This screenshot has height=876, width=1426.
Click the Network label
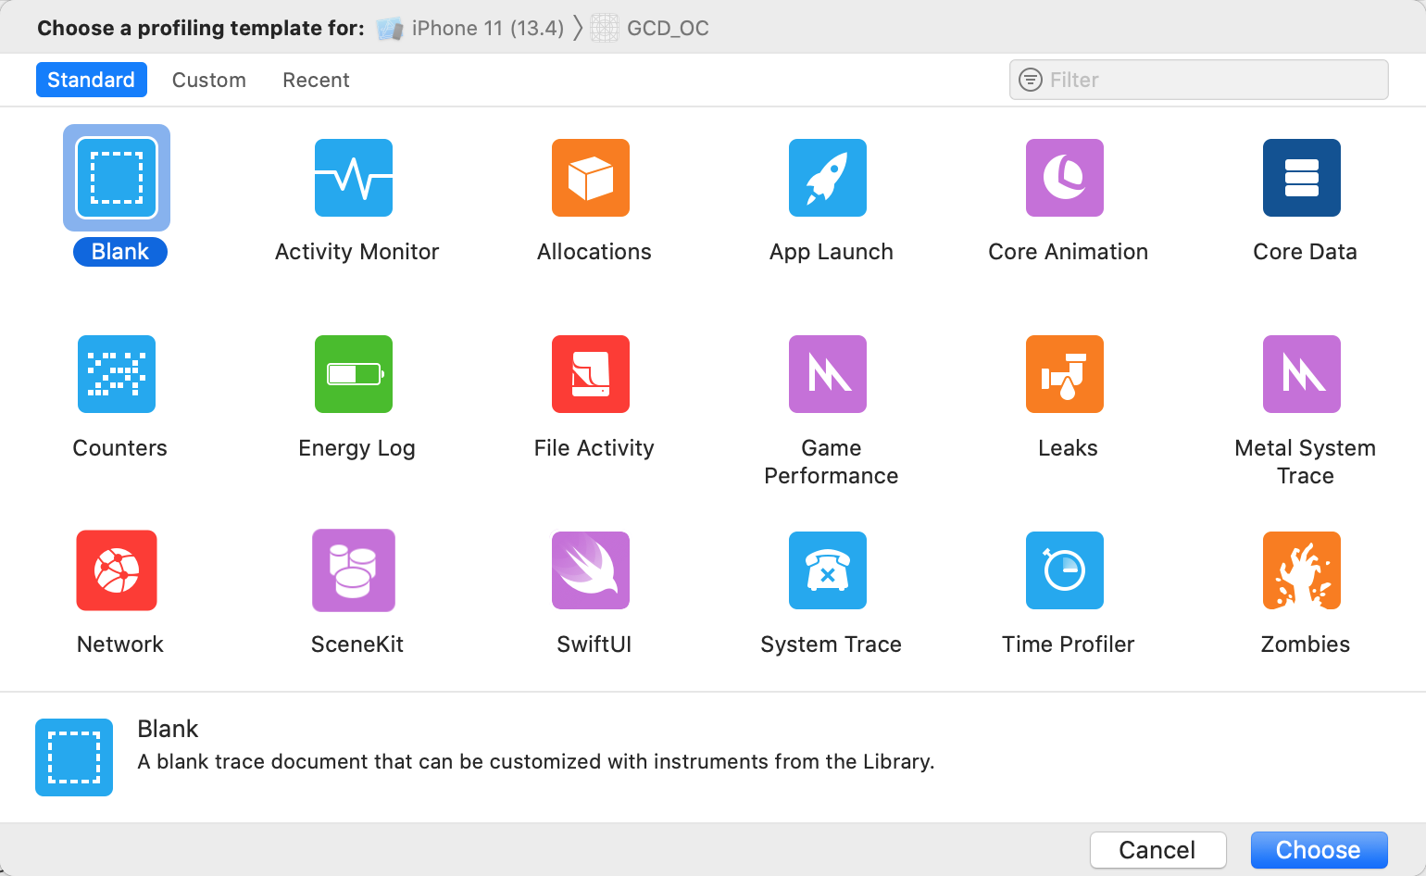(x=120, y=644)
